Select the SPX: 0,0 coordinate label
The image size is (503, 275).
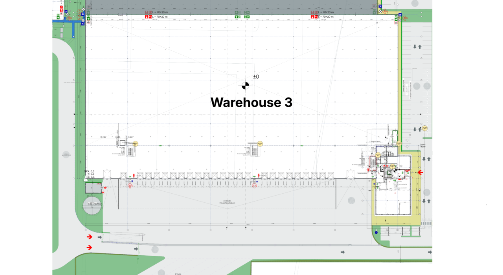89,171
